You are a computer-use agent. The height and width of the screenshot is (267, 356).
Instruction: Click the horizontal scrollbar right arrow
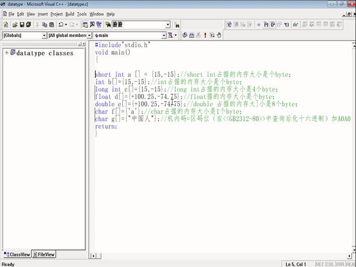pyautogui.click(x=349, y=256)
